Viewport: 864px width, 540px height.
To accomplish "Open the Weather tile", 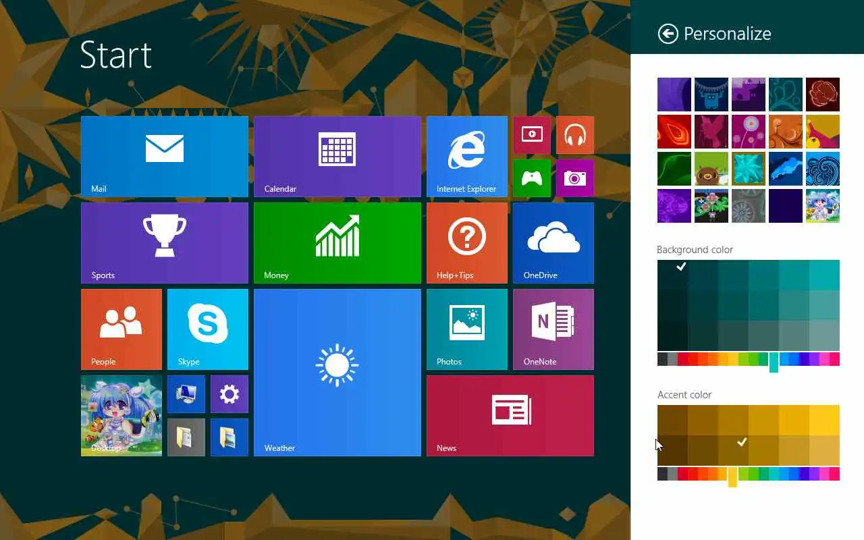I will point(337,373).
